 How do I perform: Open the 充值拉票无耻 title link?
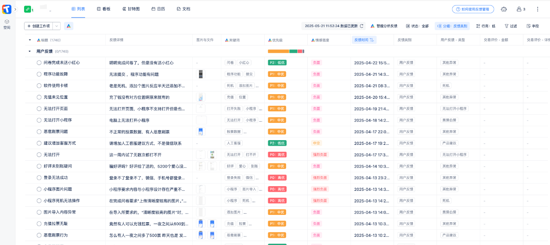click(x=55, y=224)
